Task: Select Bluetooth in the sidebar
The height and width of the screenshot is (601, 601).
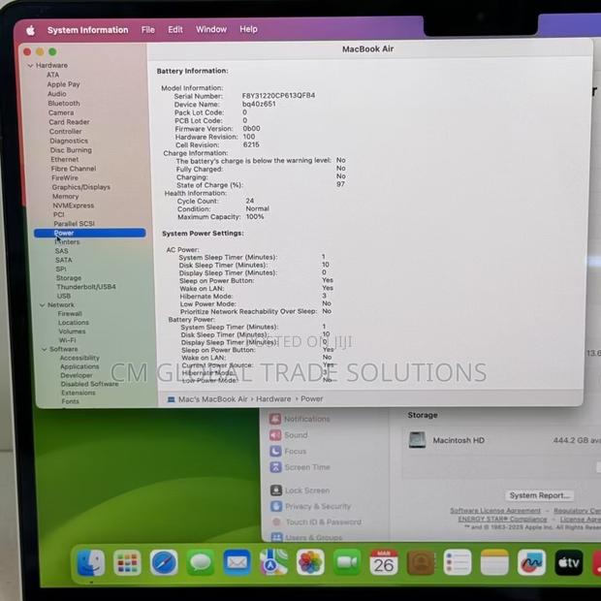Action: (64, 104)
